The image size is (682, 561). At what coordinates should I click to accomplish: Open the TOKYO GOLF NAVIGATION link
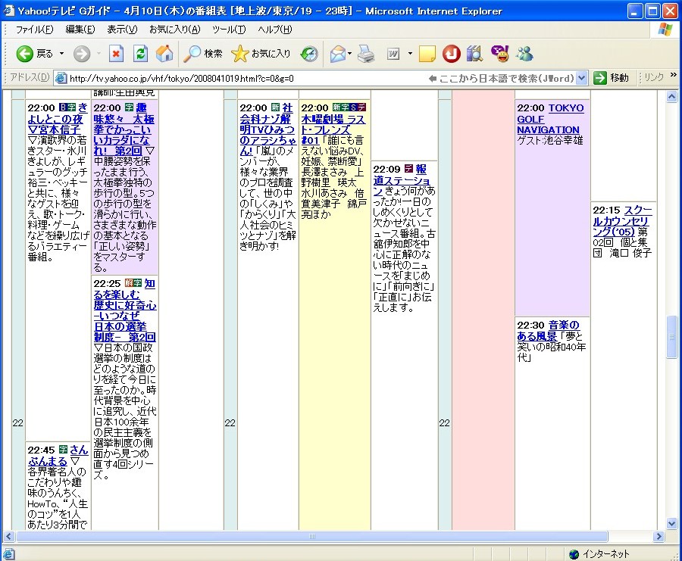point(550,119)
